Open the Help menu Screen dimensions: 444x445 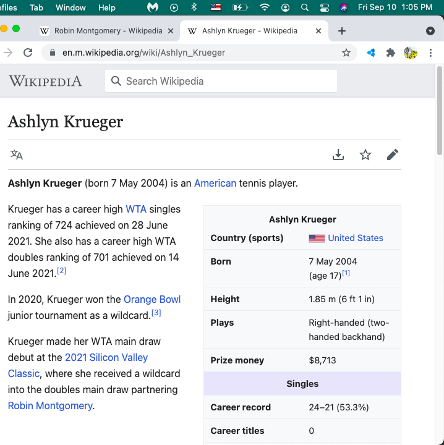107,7
